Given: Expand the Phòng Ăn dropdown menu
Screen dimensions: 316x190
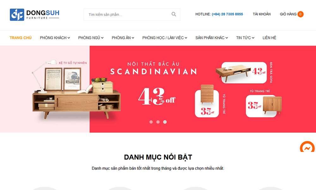Looking at the screenshot, I should point(123,38).
